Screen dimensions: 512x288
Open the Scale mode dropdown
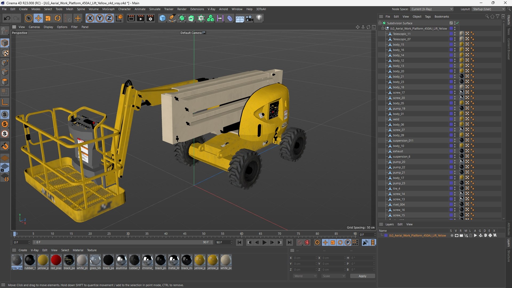333,276
